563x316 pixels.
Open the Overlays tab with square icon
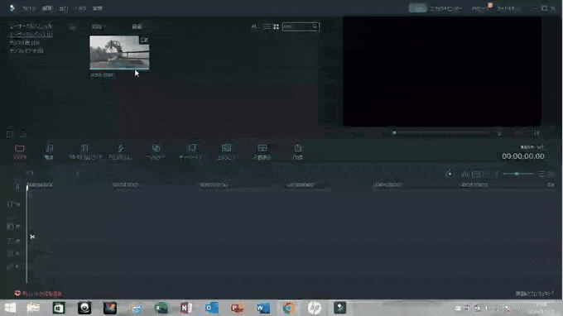pos(192,151)
